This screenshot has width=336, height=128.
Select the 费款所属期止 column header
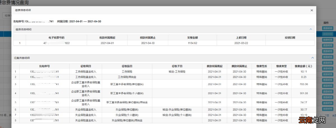[x=239, y=66]
